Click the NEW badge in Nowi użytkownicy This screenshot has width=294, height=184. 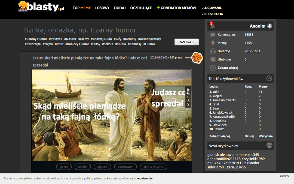269,146
